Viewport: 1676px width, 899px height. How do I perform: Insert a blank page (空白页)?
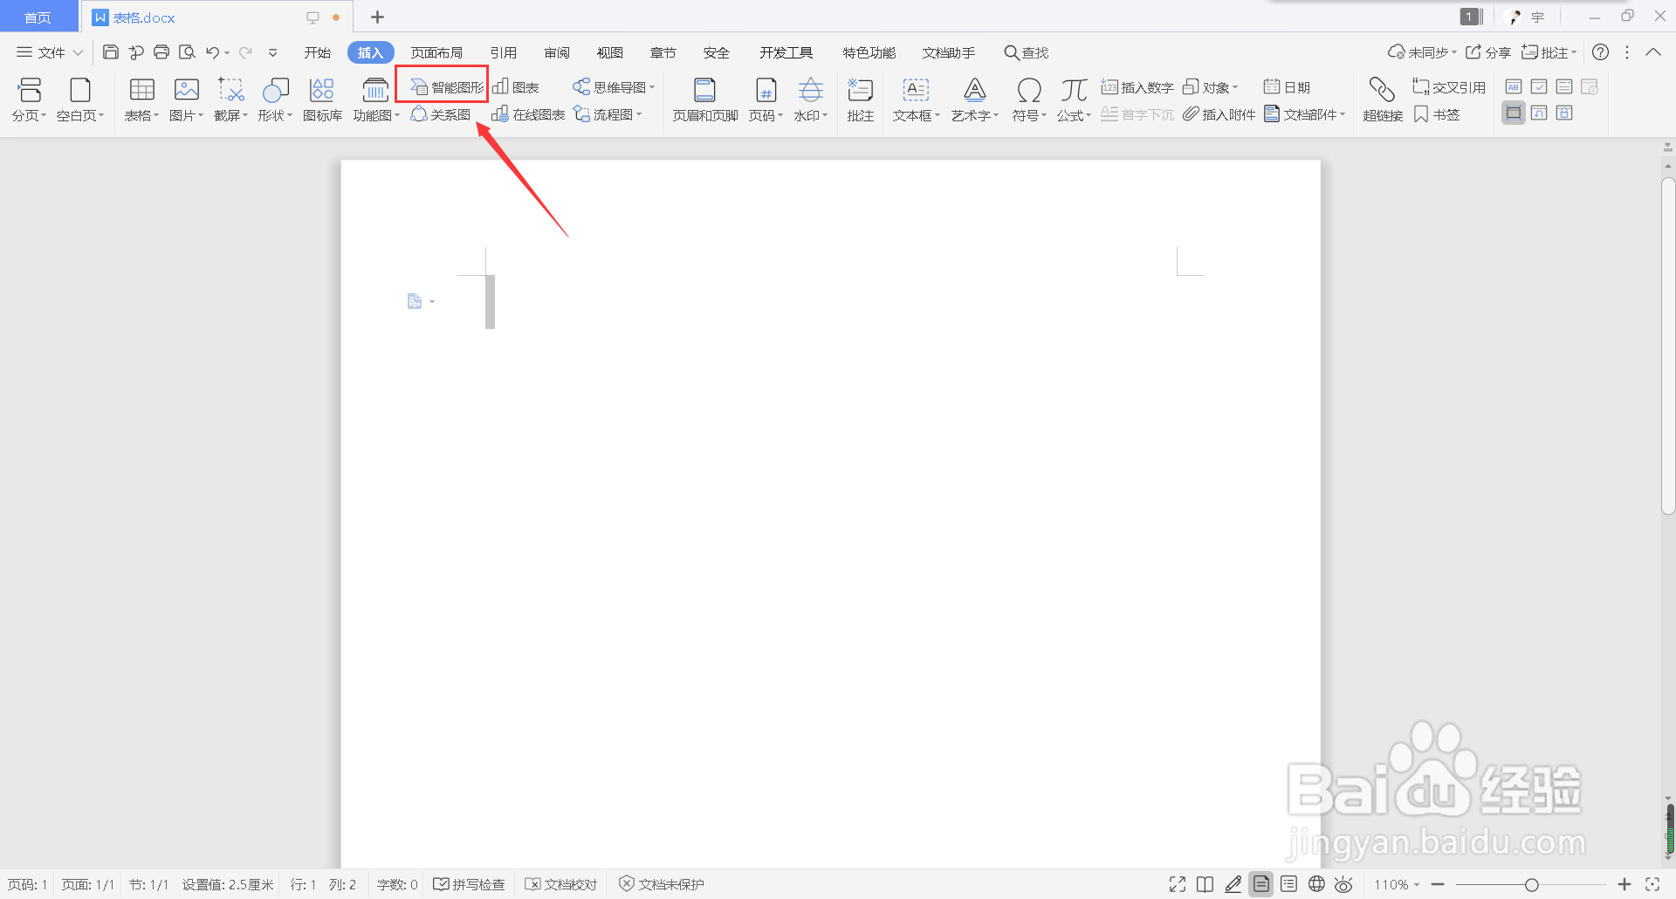click(80, 100)
